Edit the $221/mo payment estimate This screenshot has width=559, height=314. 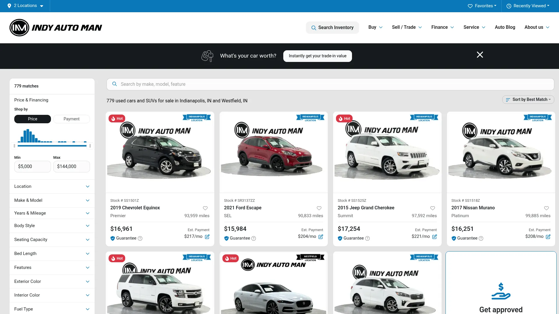(x=435, y=237)
